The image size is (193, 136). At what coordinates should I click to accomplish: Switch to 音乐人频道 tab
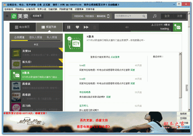[x=36, y=37]
